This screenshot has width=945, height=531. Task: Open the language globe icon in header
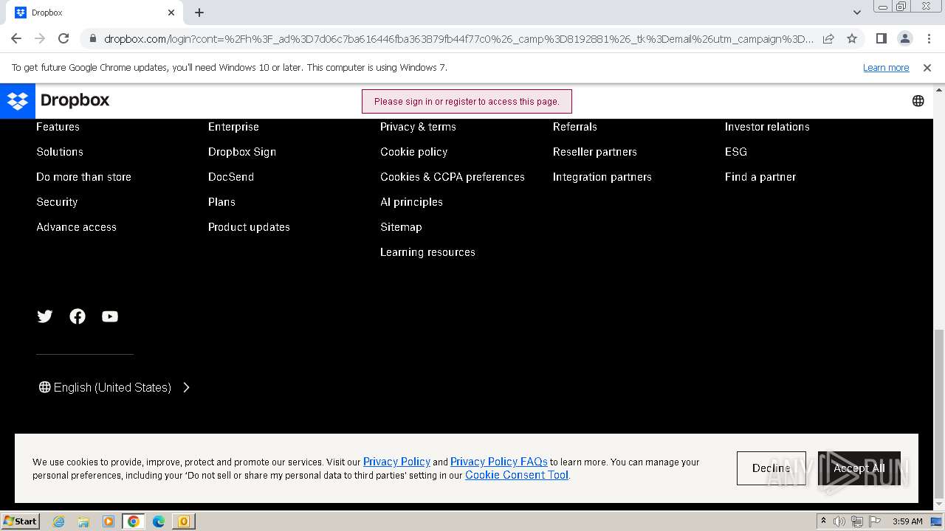click(918, 101)
